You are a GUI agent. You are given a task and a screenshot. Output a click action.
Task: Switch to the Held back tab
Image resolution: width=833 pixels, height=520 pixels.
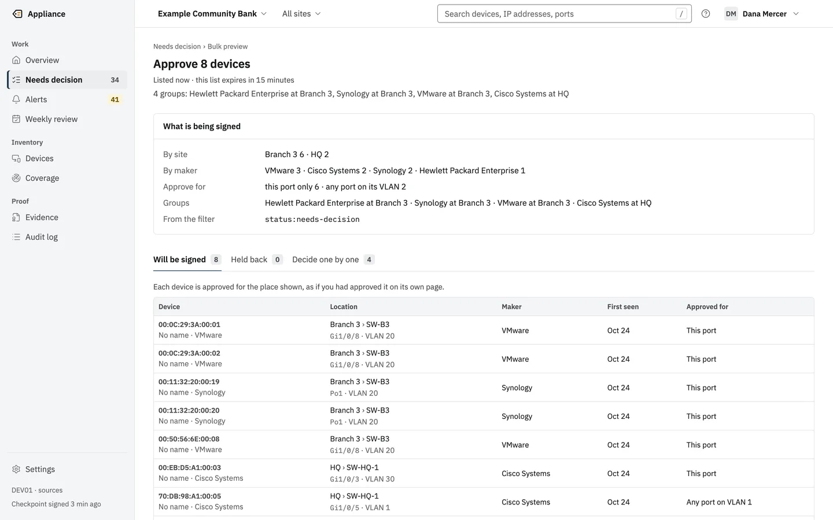[257, 259]
